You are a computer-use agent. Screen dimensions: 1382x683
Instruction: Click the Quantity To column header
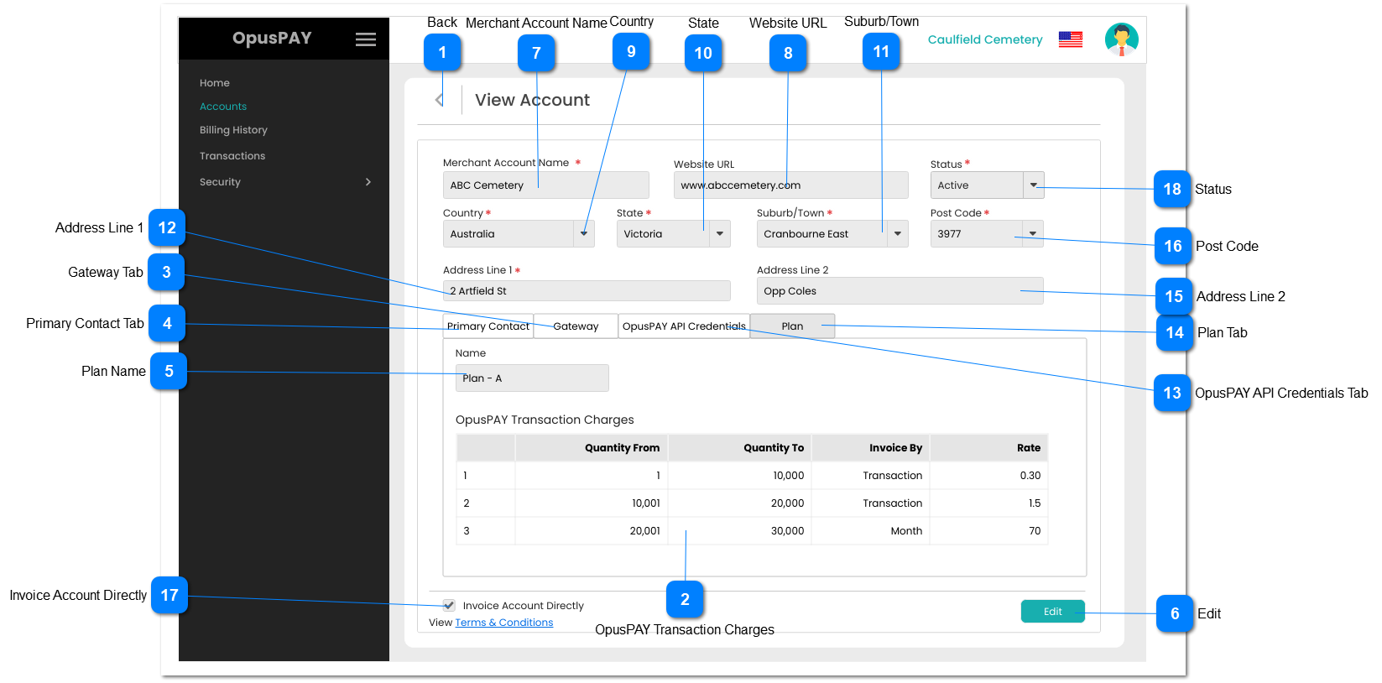pyautogui.click(x=740, y=447)
